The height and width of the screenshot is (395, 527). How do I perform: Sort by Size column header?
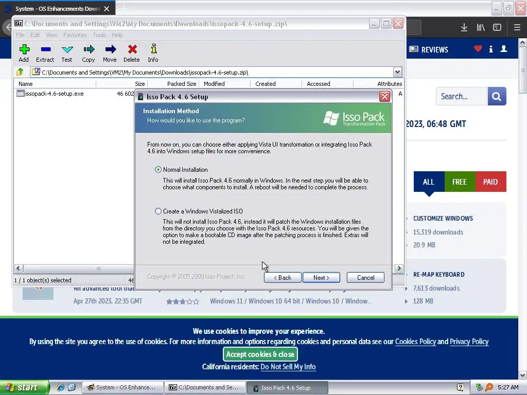pyautogui.click(x=122, y=84)
